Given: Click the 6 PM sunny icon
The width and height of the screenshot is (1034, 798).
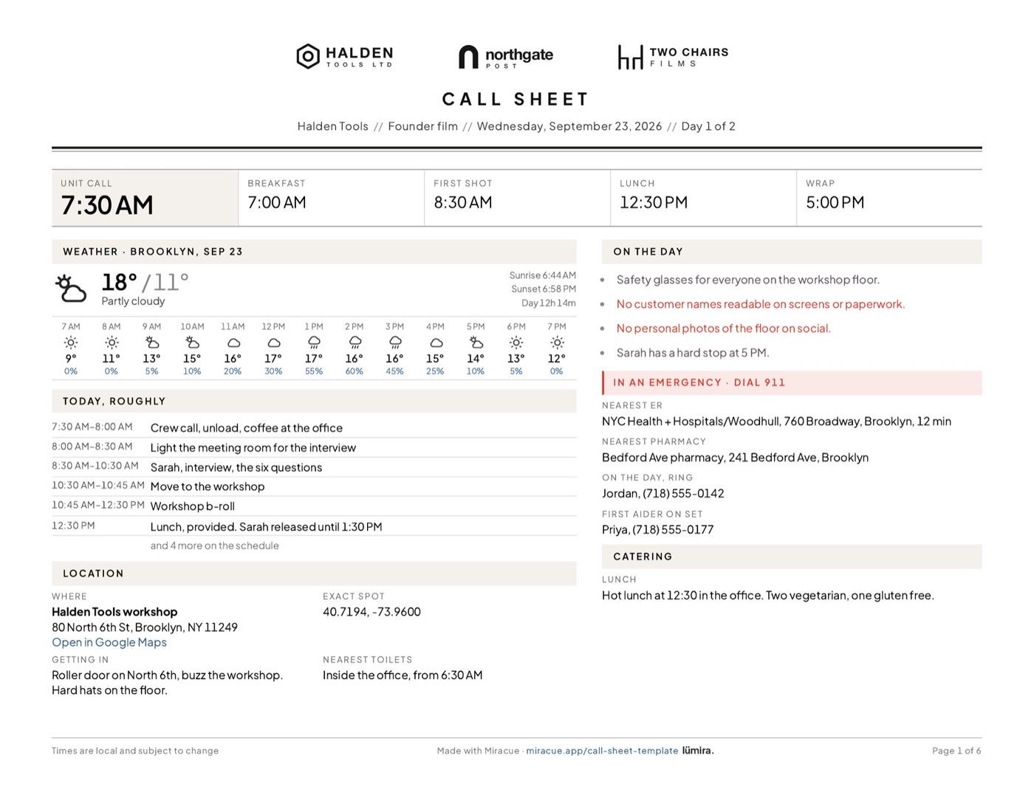Looking at the screenshot, I should [516, 343].
